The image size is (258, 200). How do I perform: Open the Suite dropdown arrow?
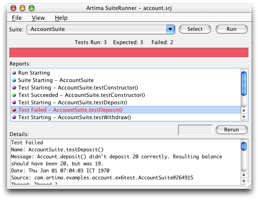[170, 29]
